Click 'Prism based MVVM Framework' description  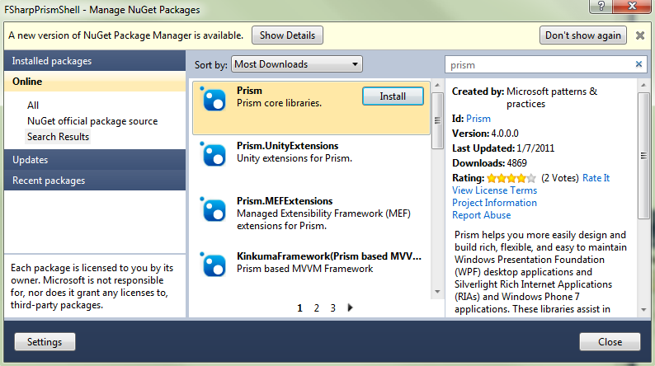click(x=305, y=269)
